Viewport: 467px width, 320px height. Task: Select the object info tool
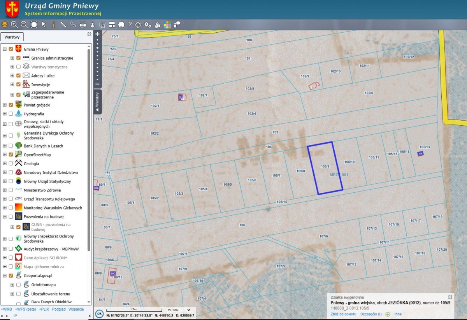click(54, 25)
